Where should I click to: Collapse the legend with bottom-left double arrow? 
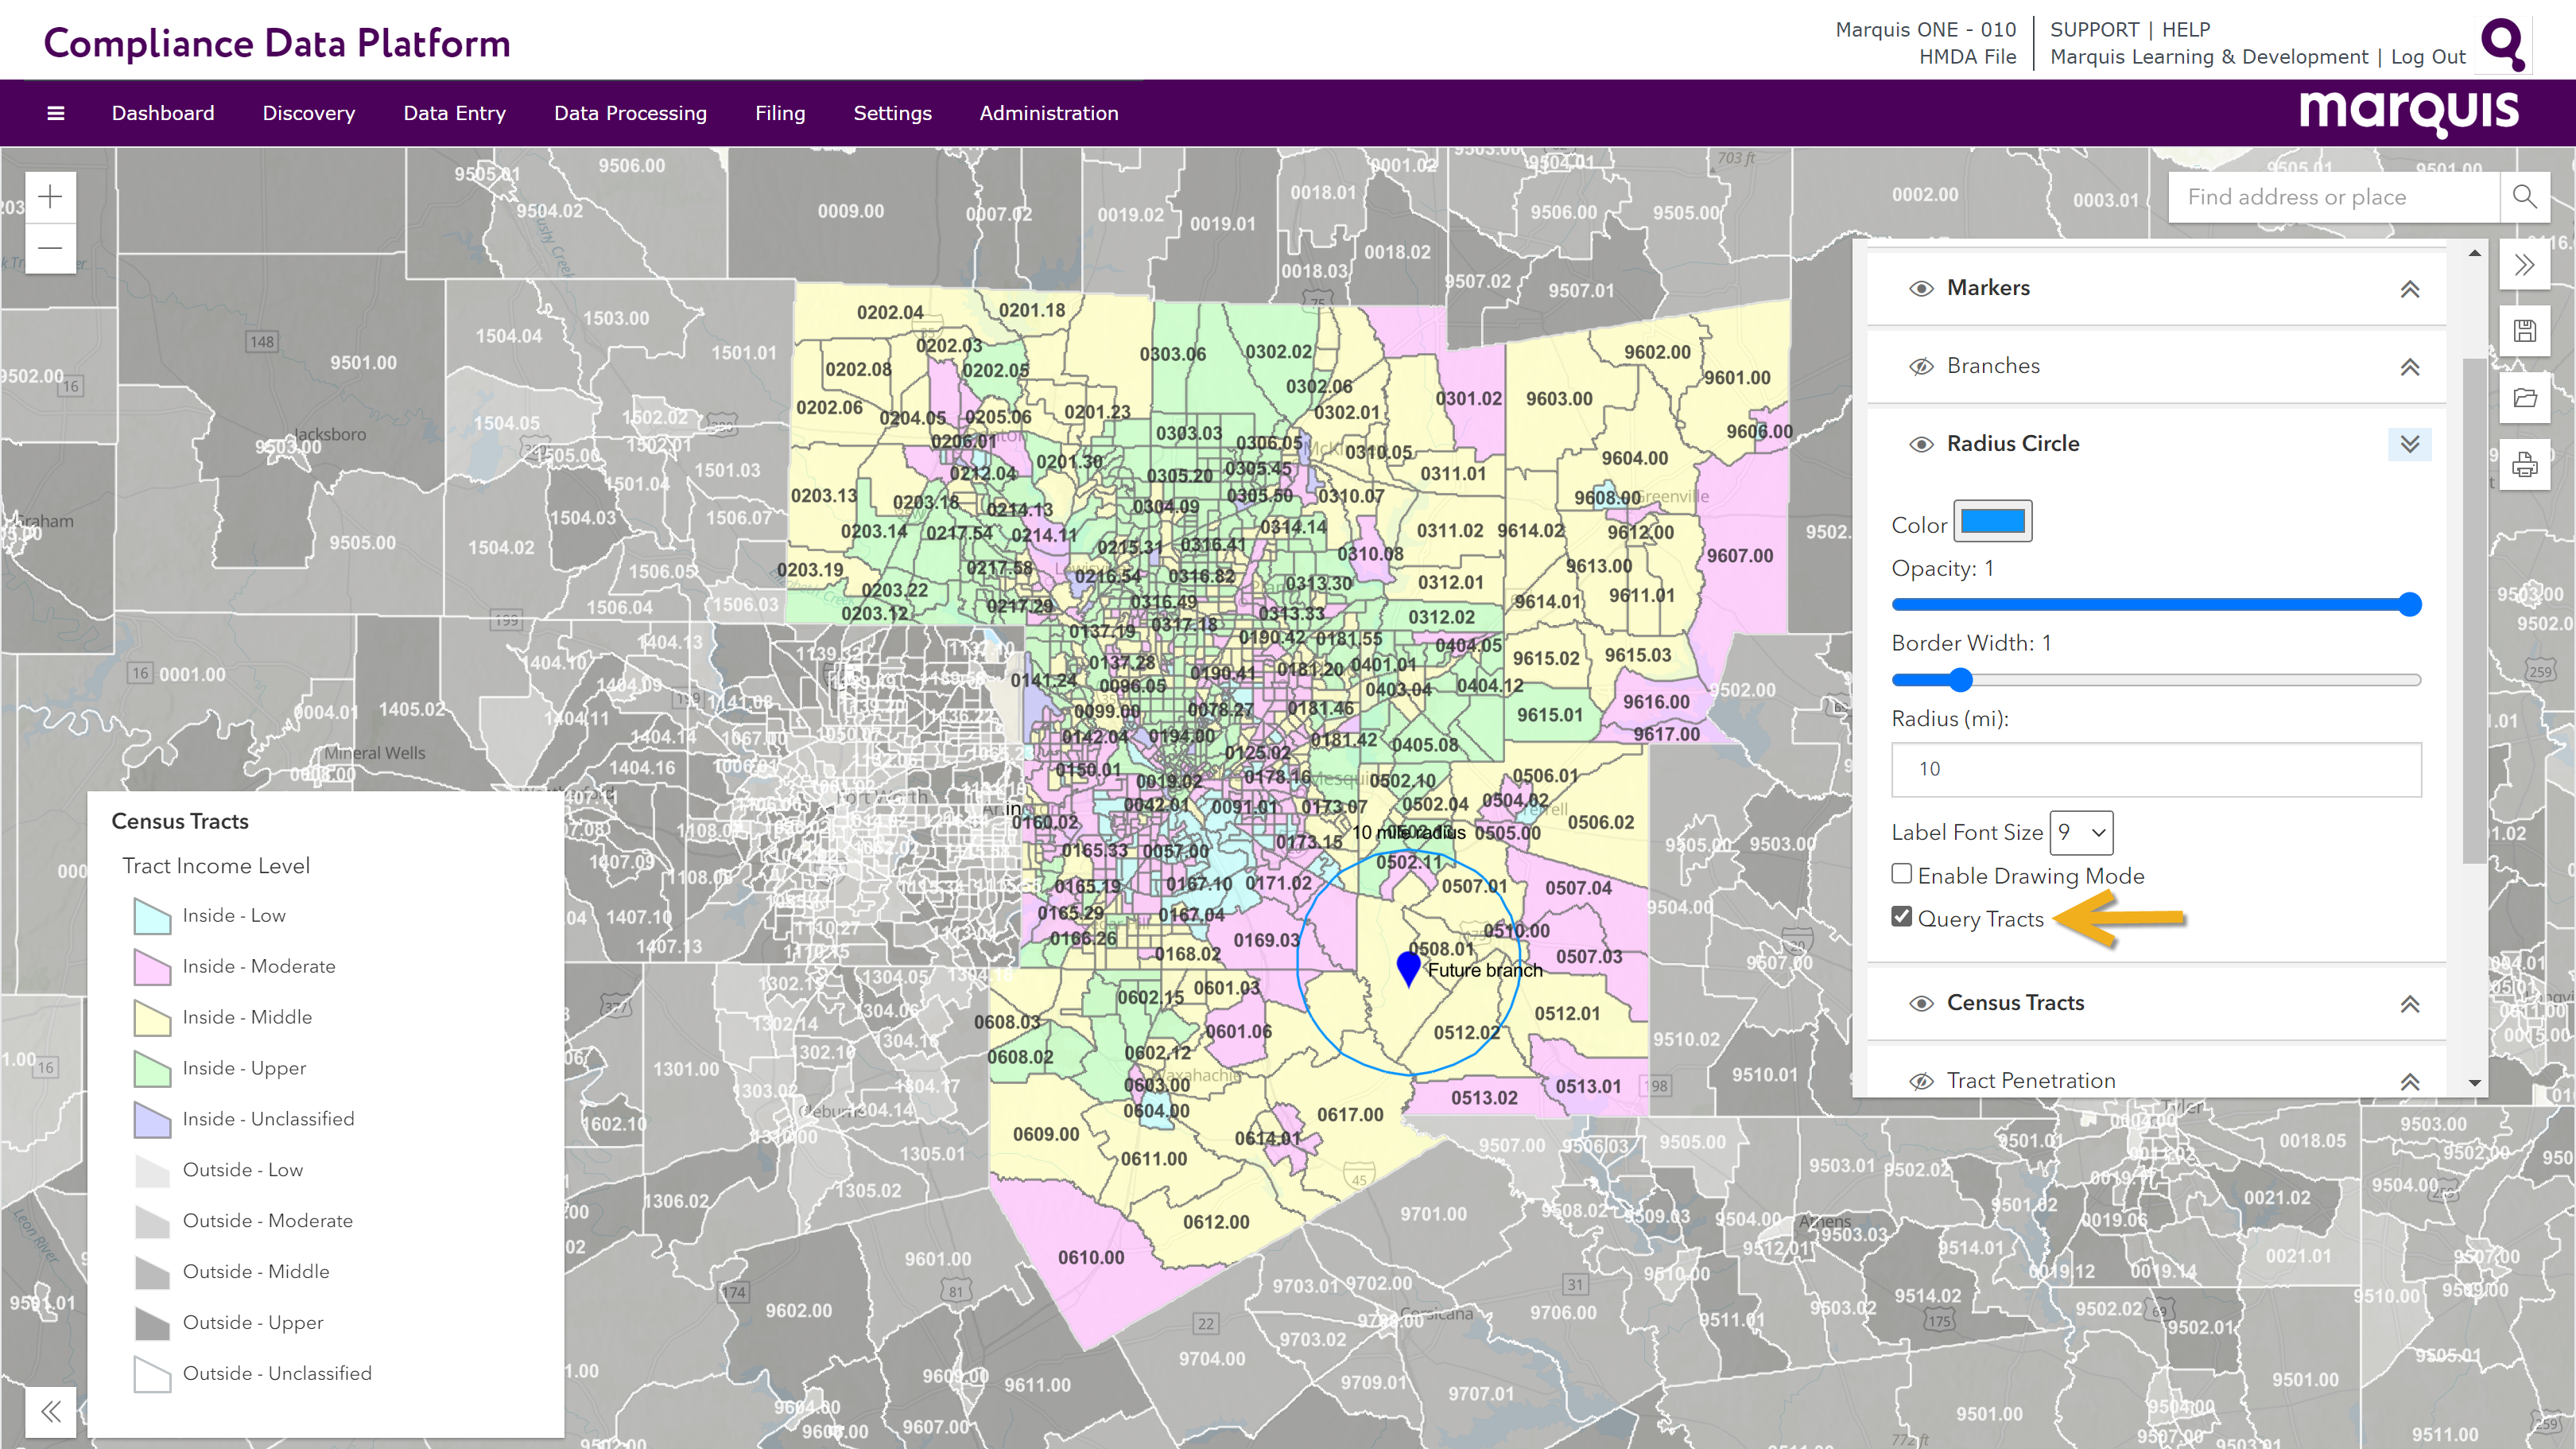[x=50, y=1411]
